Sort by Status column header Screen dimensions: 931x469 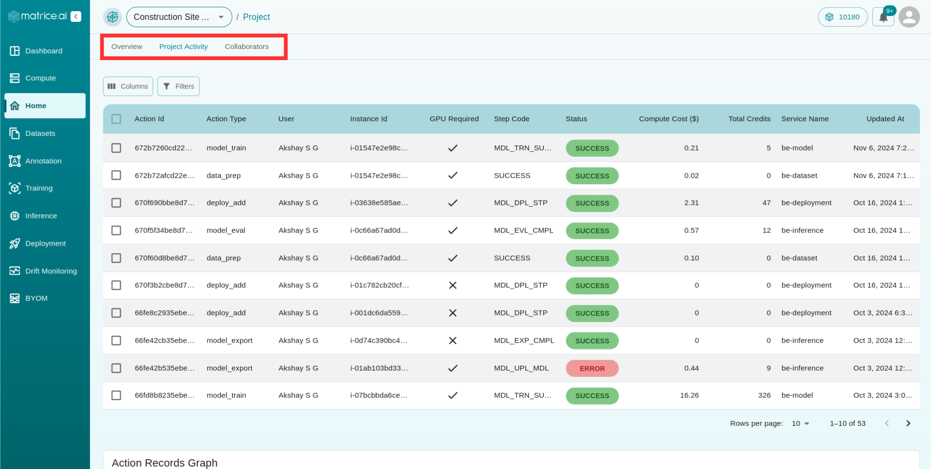point(577,119)
